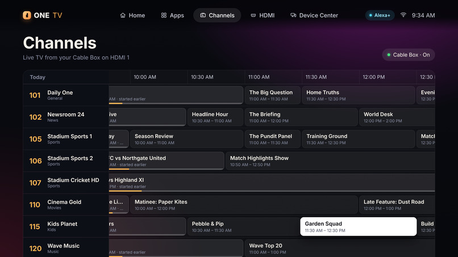Select channel 115 Kids Planet

(66, 226)
